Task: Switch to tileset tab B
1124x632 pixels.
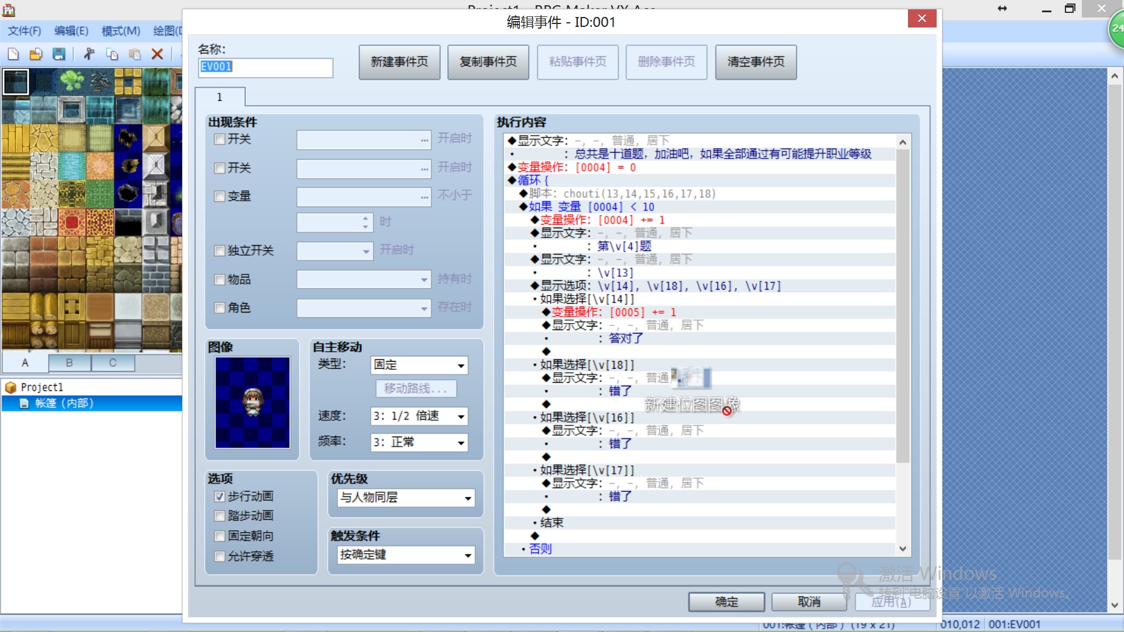Action: [69, 363]
